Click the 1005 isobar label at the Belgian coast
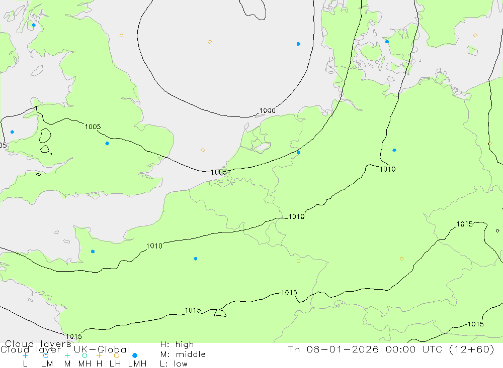 point(219,172)
